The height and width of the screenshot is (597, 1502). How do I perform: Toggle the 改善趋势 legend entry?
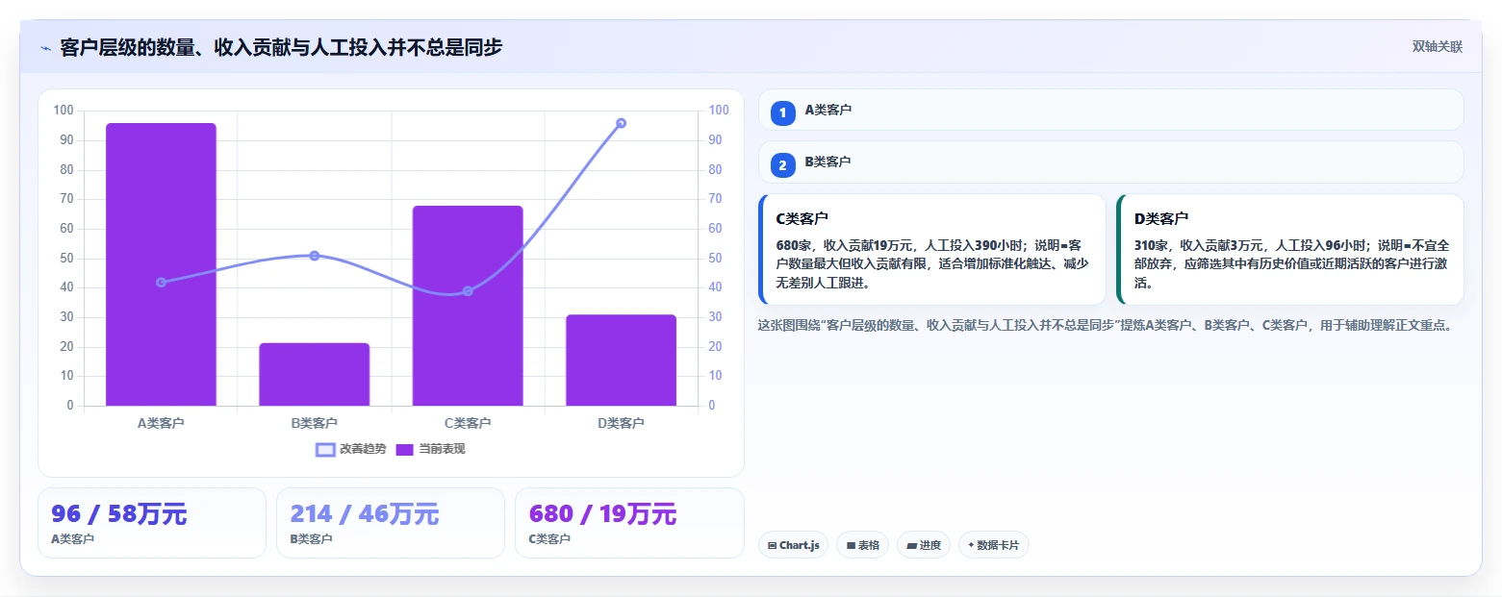click(351, 449)
